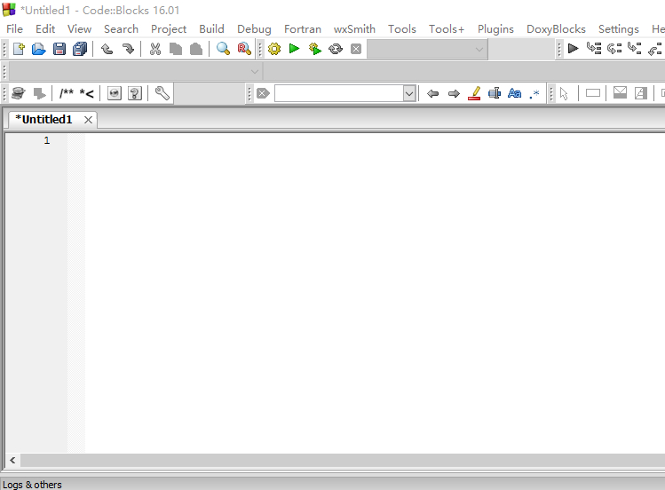665x490 pixels.
Task: Close the *Untitled1 tab with its X
Action: (88, 120)
